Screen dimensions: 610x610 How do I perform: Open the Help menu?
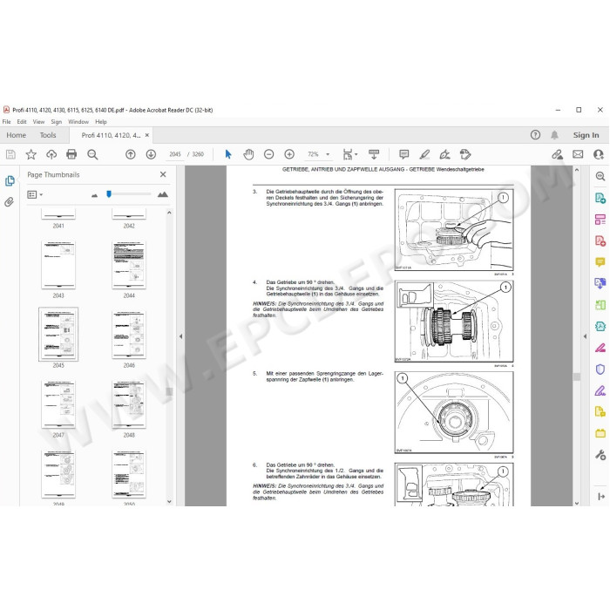[x=101, y=122]
